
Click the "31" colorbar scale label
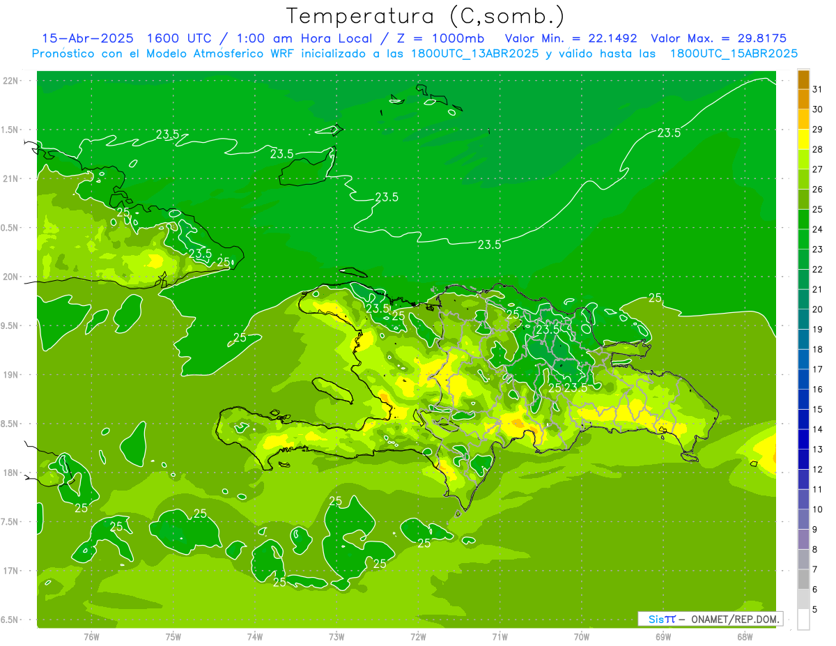[817, 89]
